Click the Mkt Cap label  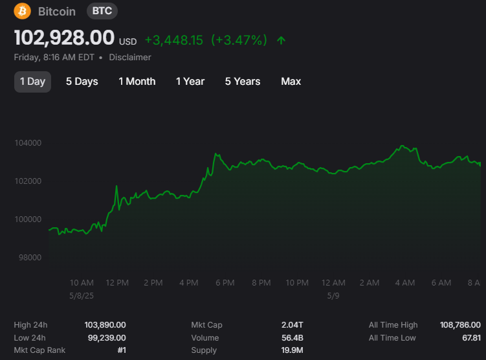click(x=206, y=325)
